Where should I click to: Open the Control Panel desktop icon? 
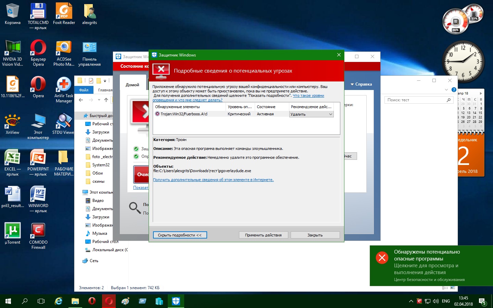89,53
